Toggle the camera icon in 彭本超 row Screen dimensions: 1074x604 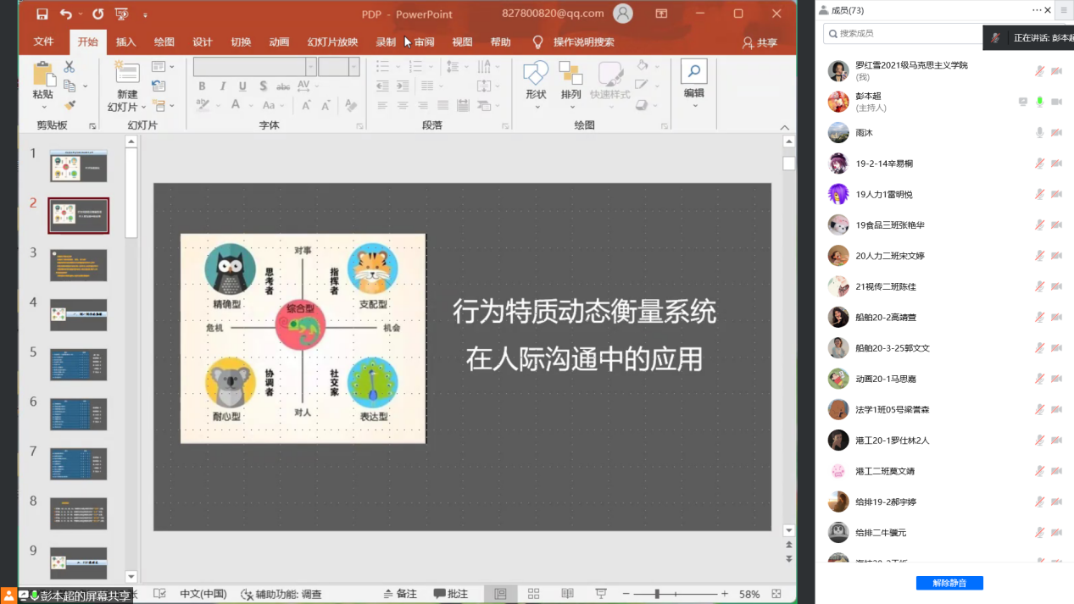[1056, 102]
